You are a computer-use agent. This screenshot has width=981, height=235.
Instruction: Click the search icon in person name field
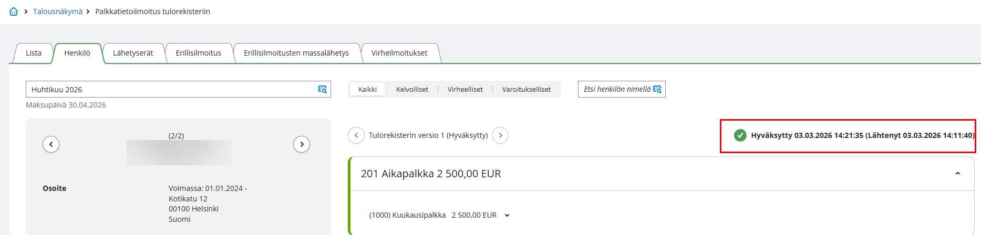coord(657,89)
